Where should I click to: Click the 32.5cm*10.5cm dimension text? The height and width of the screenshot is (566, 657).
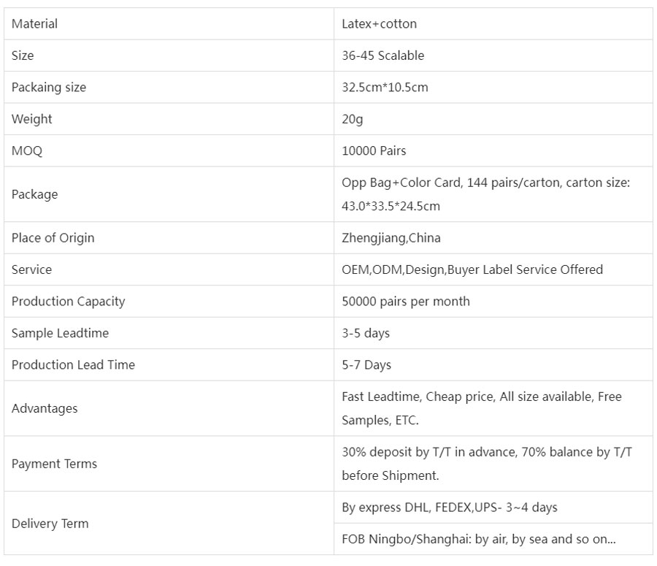click(385, 88)
